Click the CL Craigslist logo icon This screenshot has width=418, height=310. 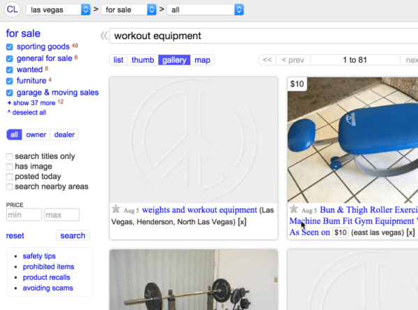(x=12, y=10)
